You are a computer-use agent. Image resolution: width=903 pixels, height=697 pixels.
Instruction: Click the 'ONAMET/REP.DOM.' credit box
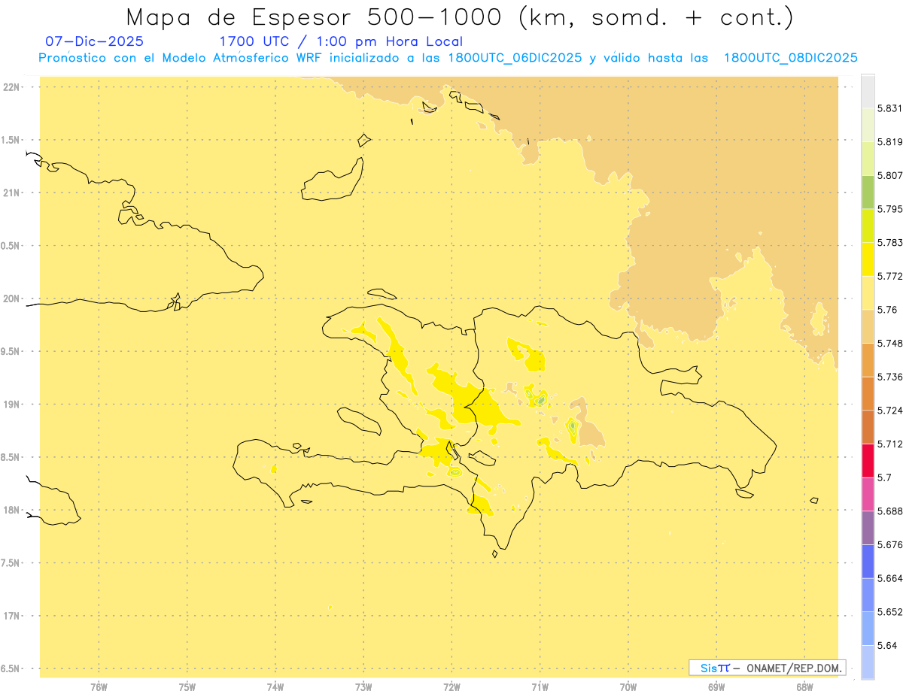(x=768, y=668)
